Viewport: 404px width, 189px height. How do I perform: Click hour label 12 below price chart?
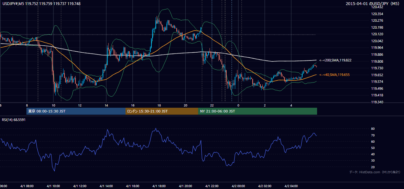(80, 105)
